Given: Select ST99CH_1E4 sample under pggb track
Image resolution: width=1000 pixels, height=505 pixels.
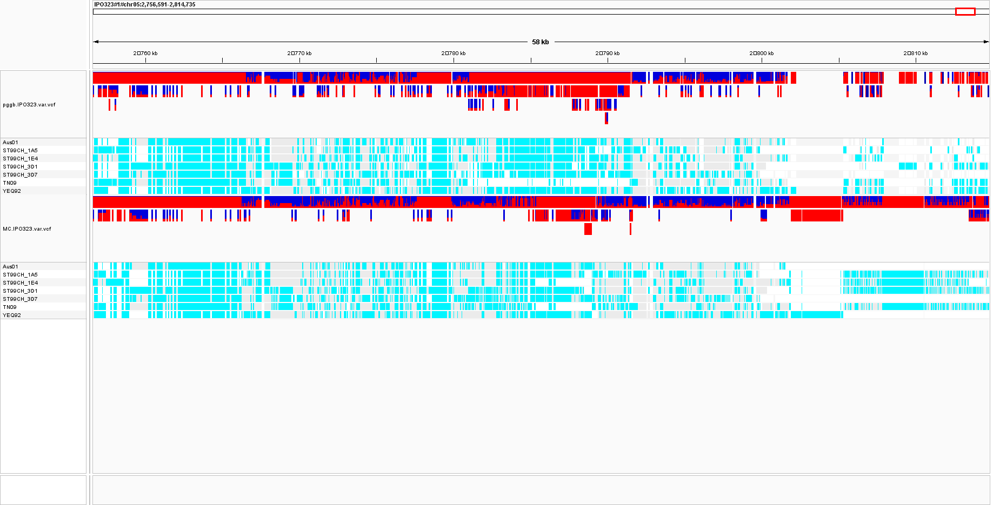Looking at the screenshot, I should (20, 159).
